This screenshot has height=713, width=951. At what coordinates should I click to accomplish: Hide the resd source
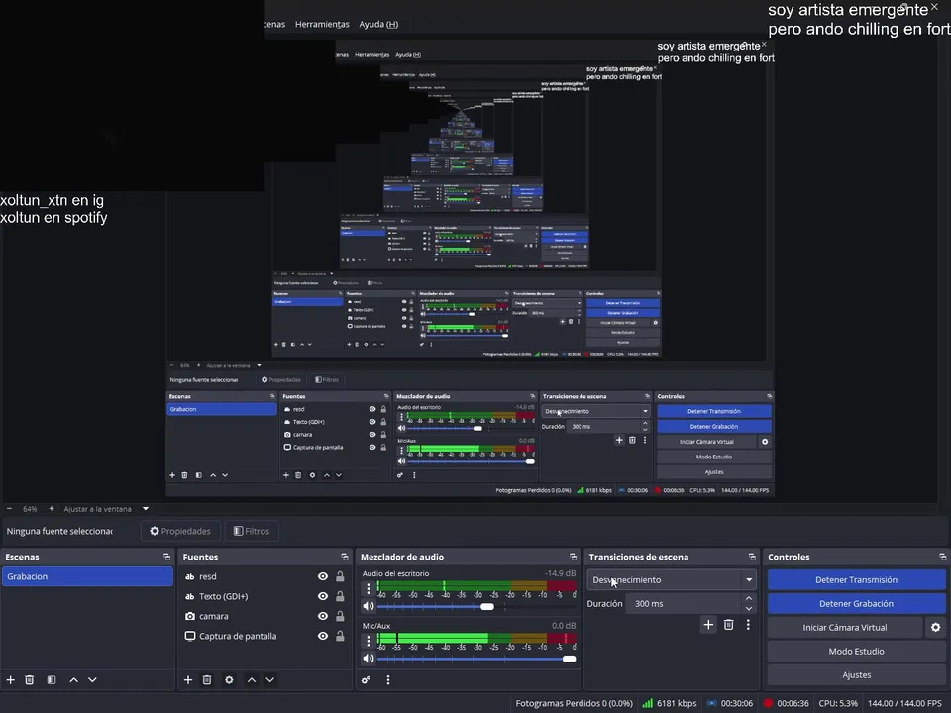tap(323, 576)
